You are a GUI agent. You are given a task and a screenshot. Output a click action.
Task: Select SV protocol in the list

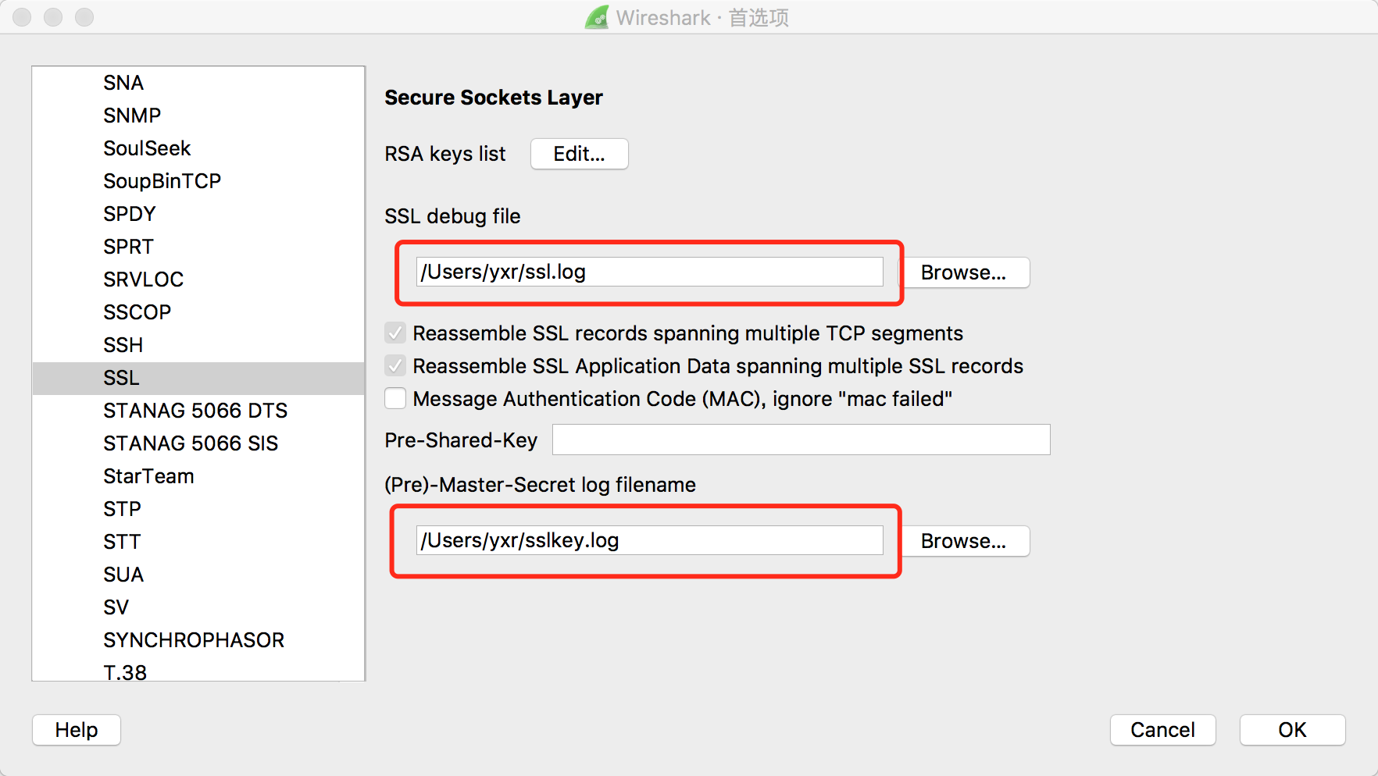tap(198, 607)
